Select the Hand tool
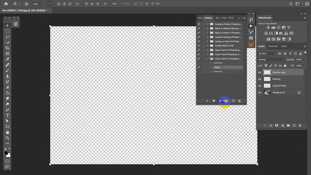This screenshot has height=175, width=311. (x=7, y=132)
